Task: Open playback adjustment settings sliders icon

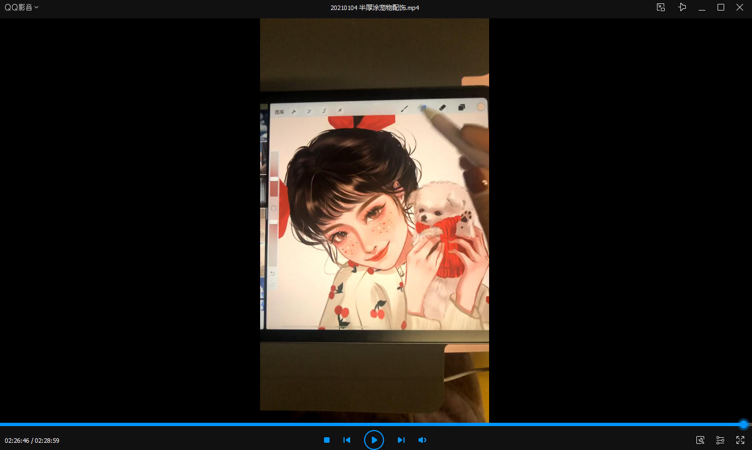Action: point(720,440)
